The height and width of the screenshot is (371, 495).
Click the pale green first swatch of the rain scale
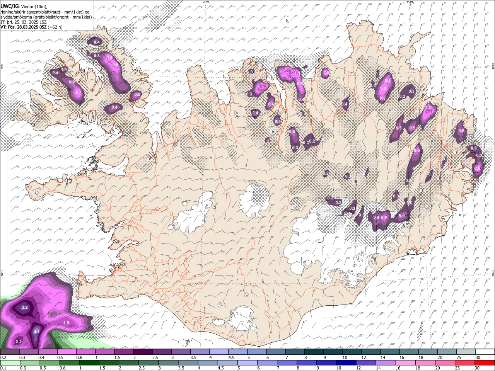(10, 362)
